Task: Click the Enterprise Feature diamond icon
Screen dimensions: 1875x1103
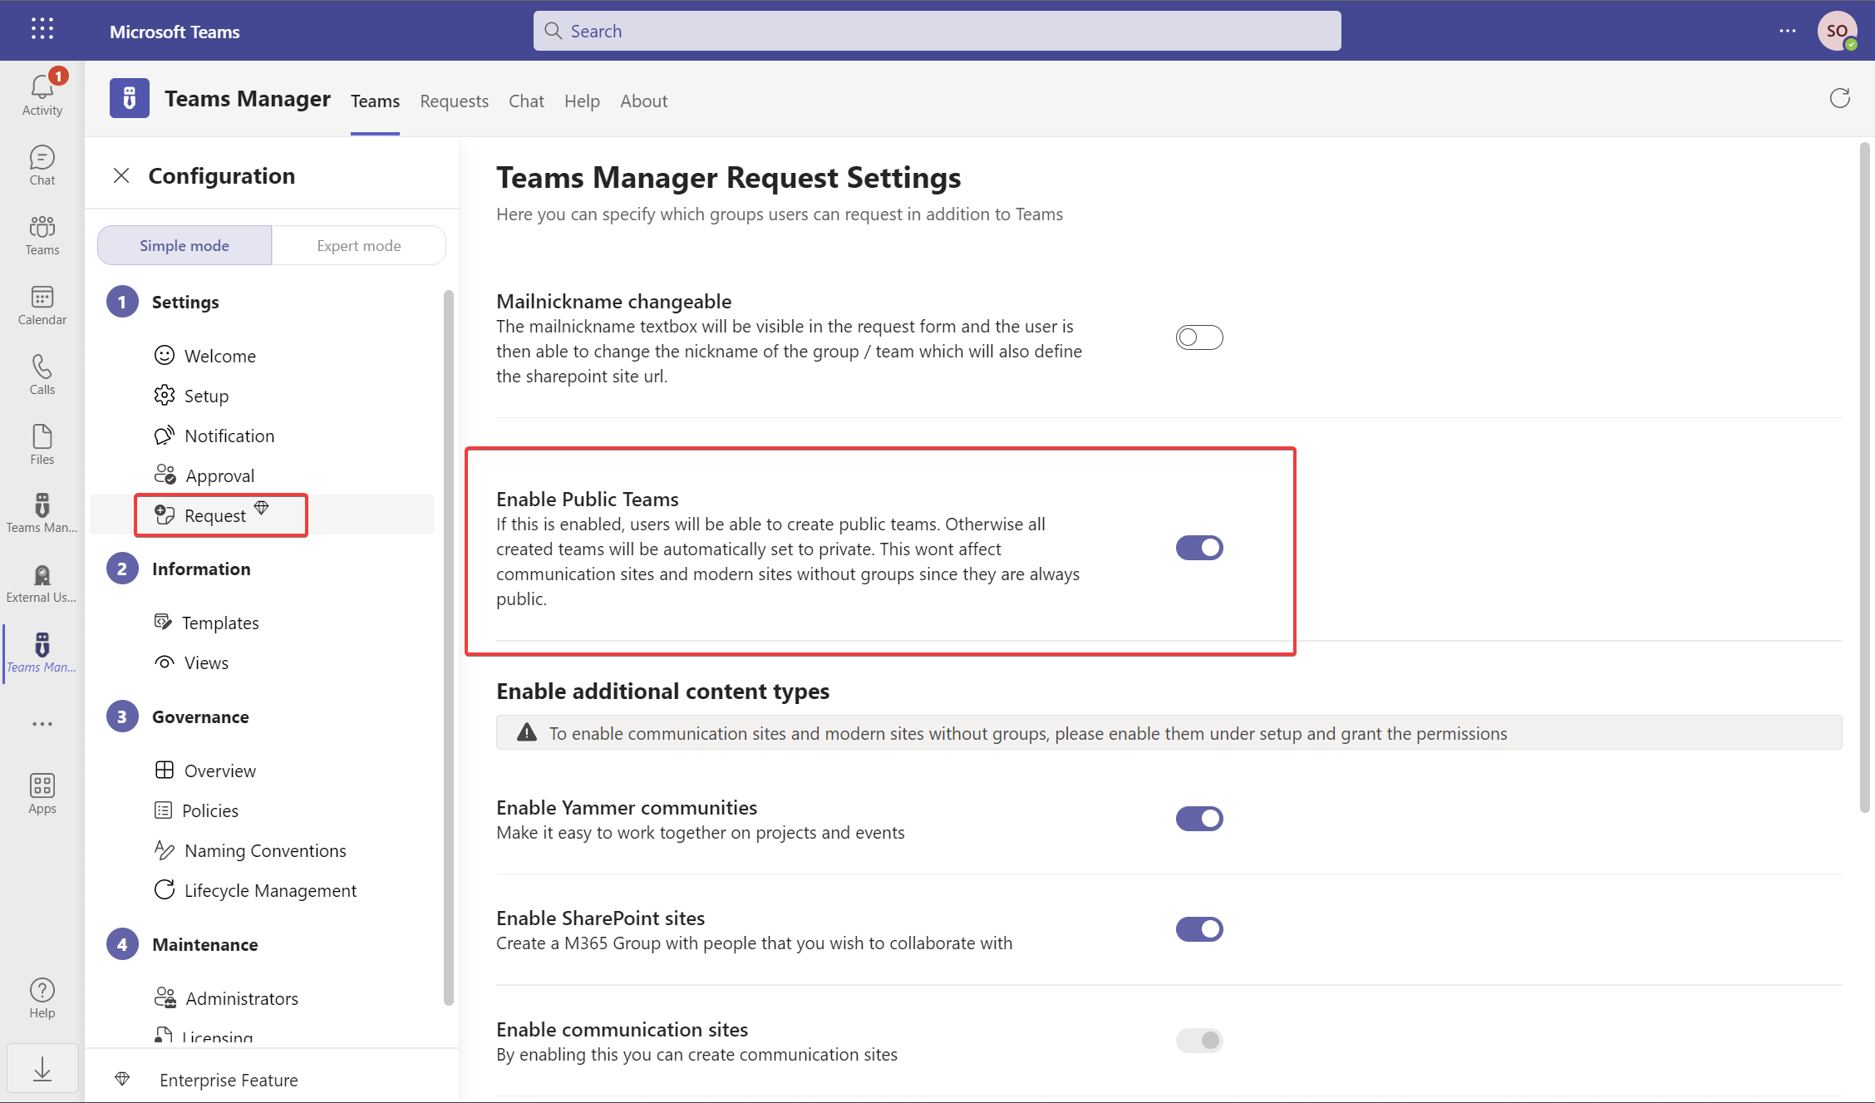Action: [123, 1079]
